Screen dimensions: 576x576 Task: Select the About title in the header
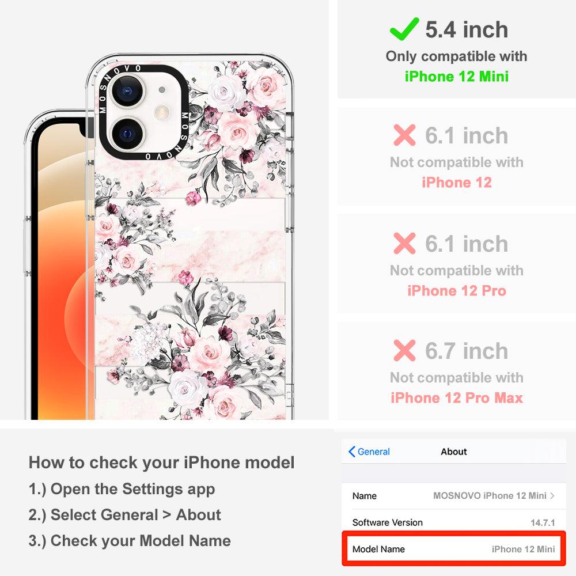tap(454, 452)
